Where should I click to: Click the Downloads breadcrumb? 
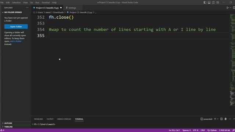[58, 12]
